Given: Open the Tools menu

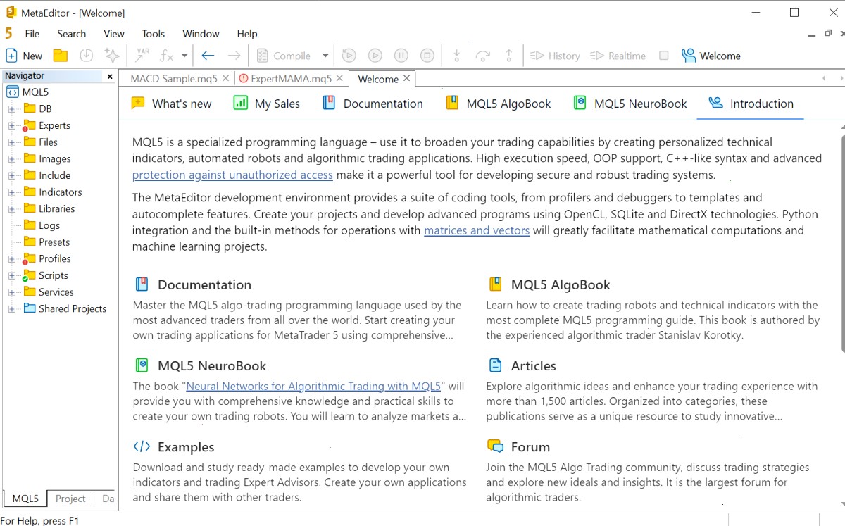Looking at the screenshot, I should coord(153,34).
